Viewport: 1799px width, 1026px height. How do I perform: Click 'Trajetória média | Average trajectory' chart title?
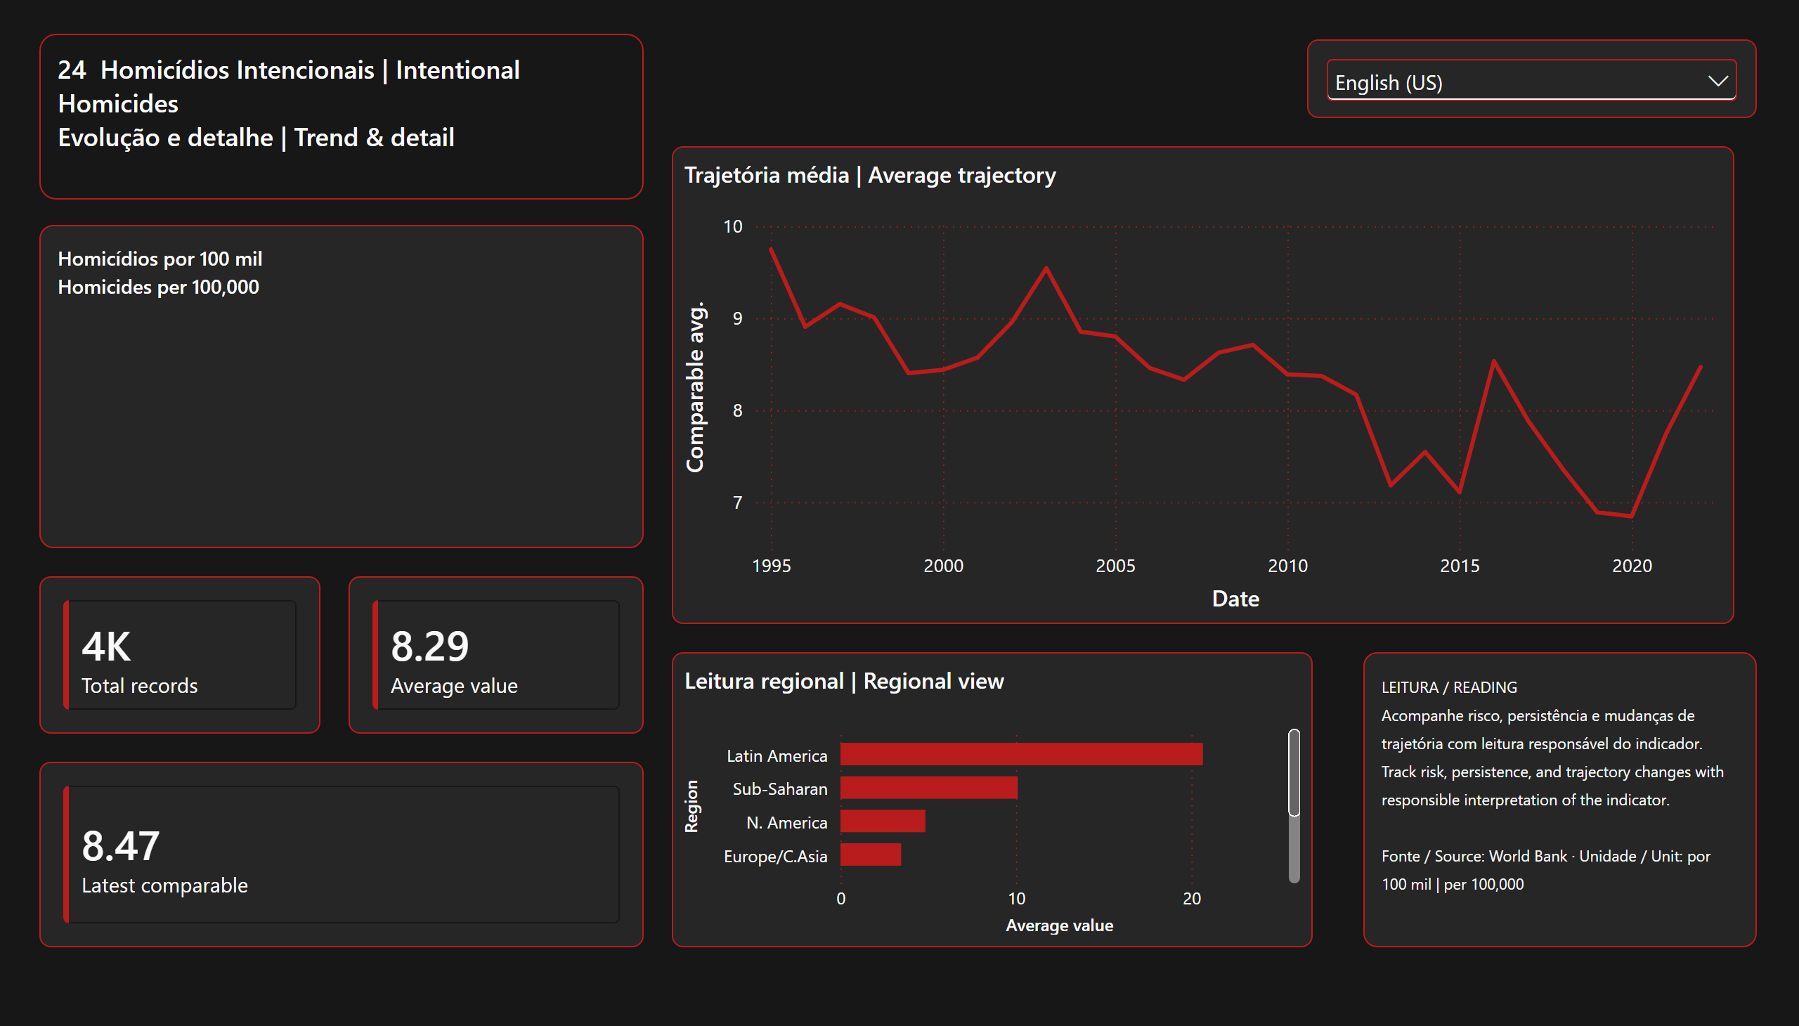(870, 175)
